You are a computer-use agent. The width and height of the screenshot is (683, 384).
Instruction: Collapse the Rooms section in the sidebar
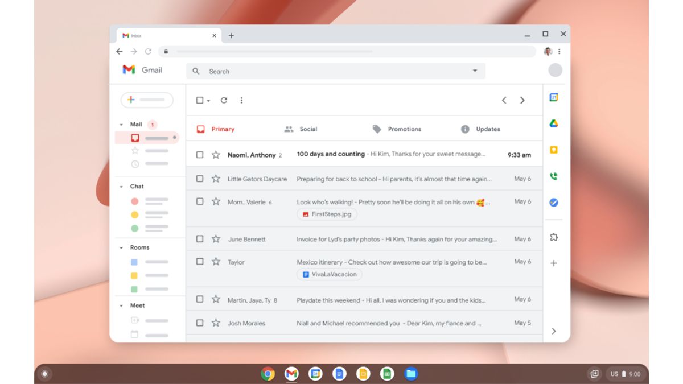coord(121,248)
